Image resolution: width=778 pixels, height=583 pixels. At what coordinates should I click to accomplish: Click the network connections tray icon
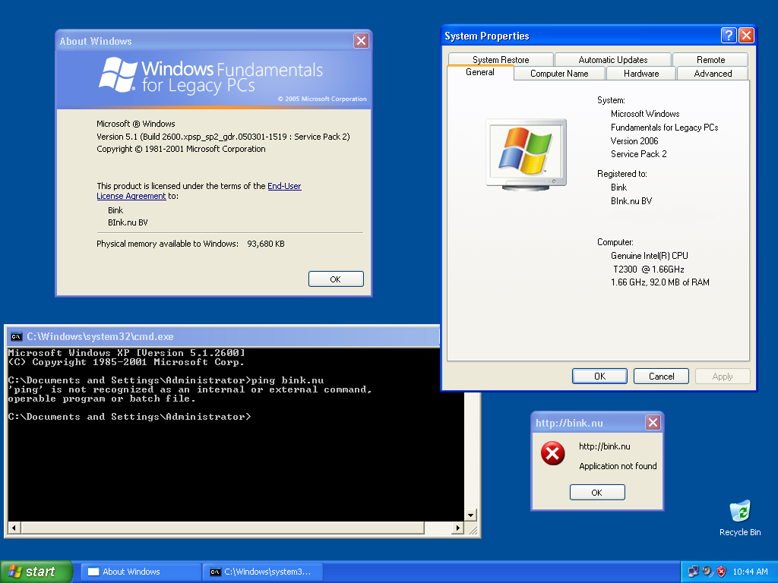coord(692,571)
